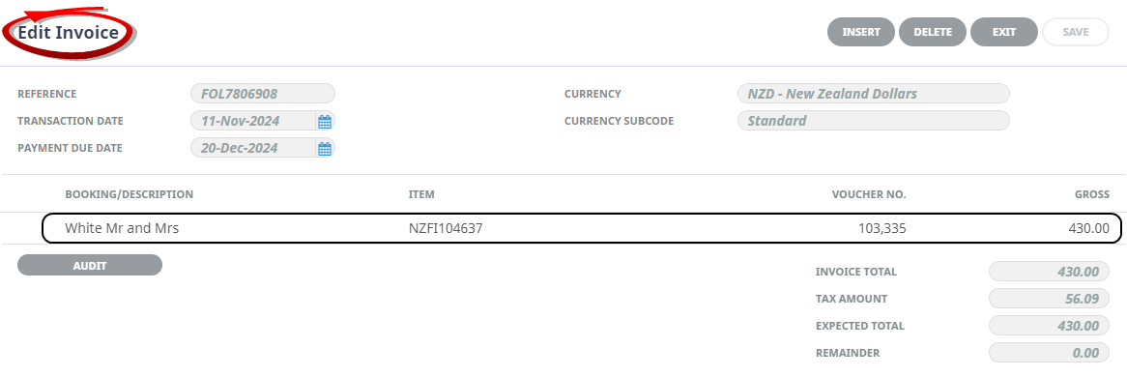Click the Payment Due Date field 20-Dec-2024
The image size is (1127, 377).
click(253, 148)
